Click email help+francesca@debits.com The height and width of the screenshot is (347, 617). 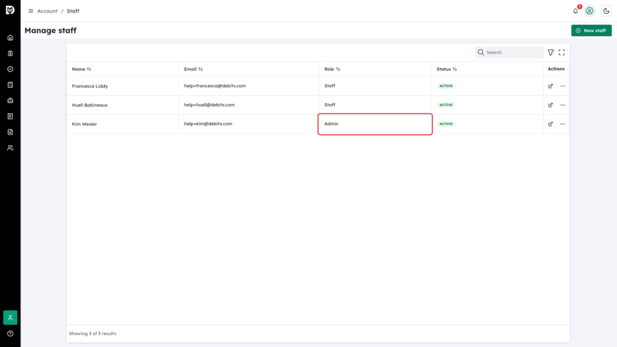(x=215, y=86)
